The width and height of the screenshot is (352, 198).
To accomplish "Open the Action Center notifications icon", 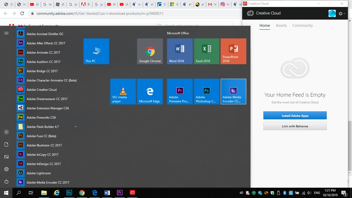I will tap(344, 193).
